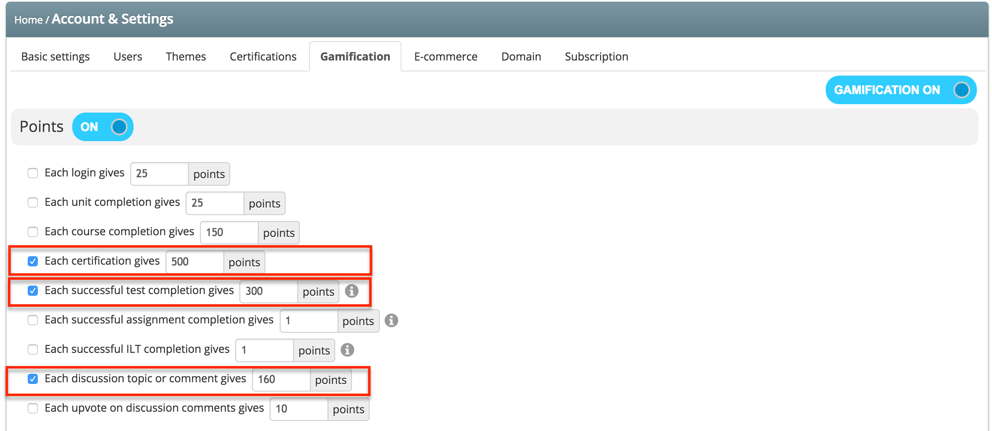The width and height of the screenshot is (992, 431).
Task: Click info icon beside test completion points
Action: point(352,291)
